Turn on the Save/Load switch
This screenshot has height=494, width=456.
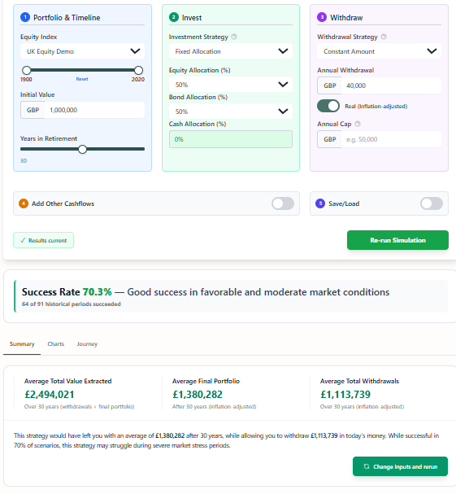click(432, 203)
